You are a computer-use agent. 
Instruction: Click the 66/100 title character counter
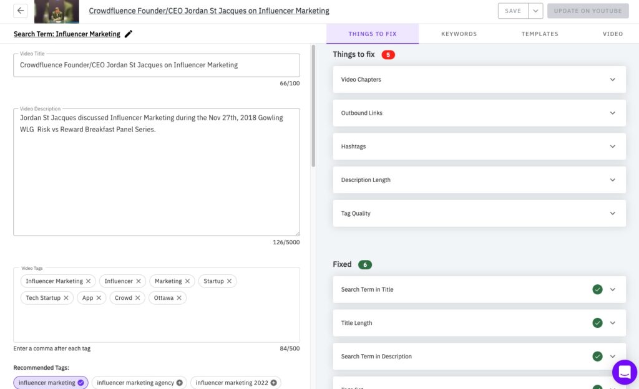click(x=290, y=84)
